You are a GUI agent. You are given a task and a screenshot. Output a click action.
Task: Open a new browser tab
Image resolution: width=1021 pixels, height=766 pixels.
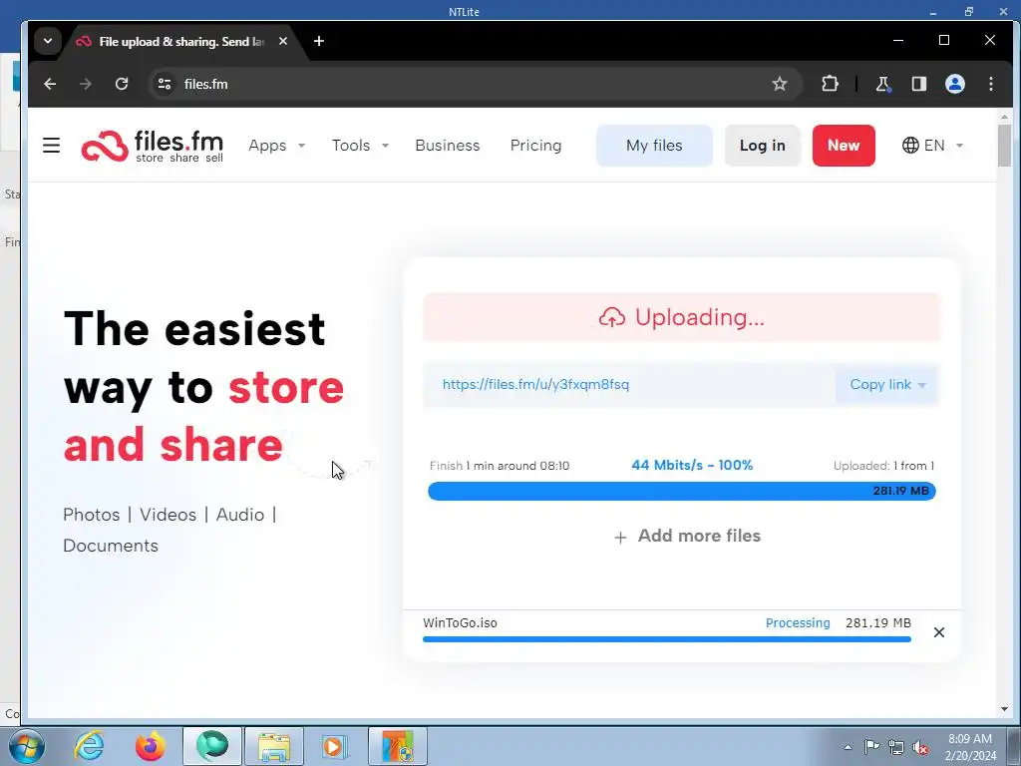pyautogui.click(x=318, y=41)
